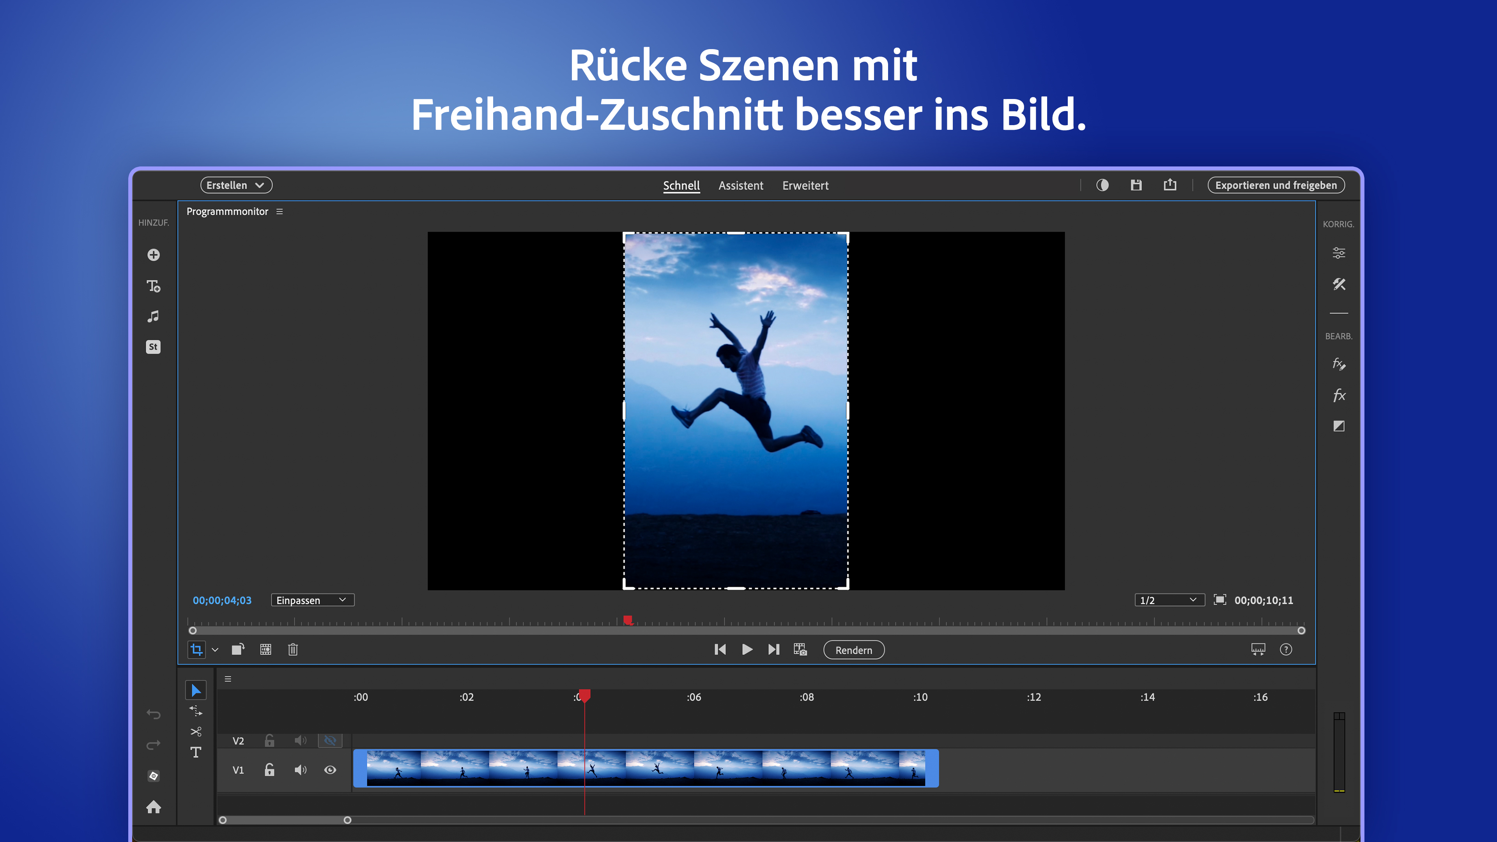Click Exportieren und freigeben button
The width and height of the screenshot is (1497, 842).
click(x=1276, y=185)
